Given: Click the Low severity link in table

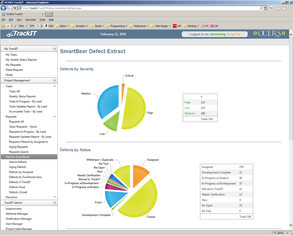Looking at the screenshot, I should [x=187, y=108].
